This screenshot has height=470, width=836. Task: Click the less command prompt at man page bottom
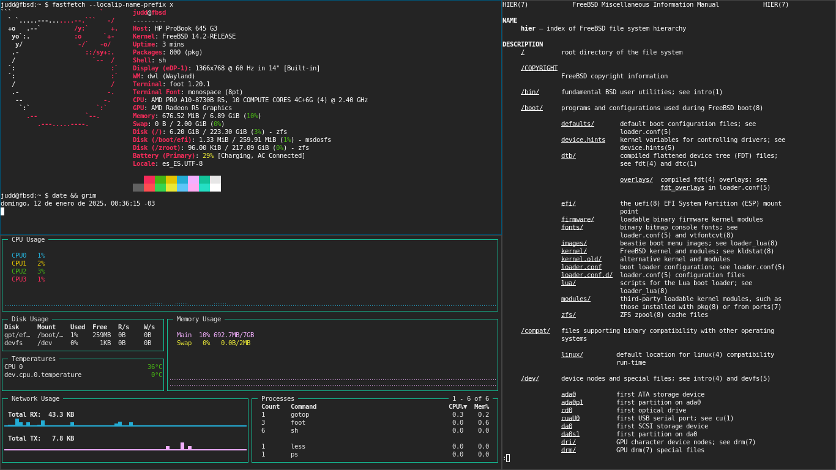tap(506, 458)
